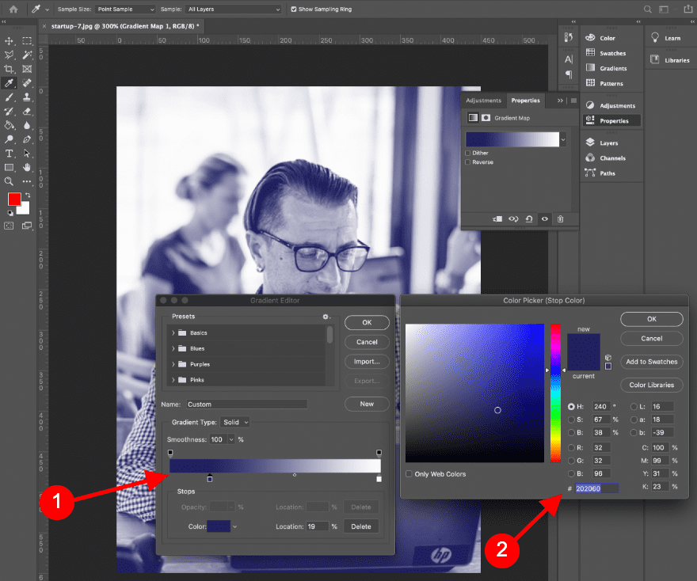697x581 pixels.
Task: Click the Import button in Gradient Editor
Action: point(367,362)
